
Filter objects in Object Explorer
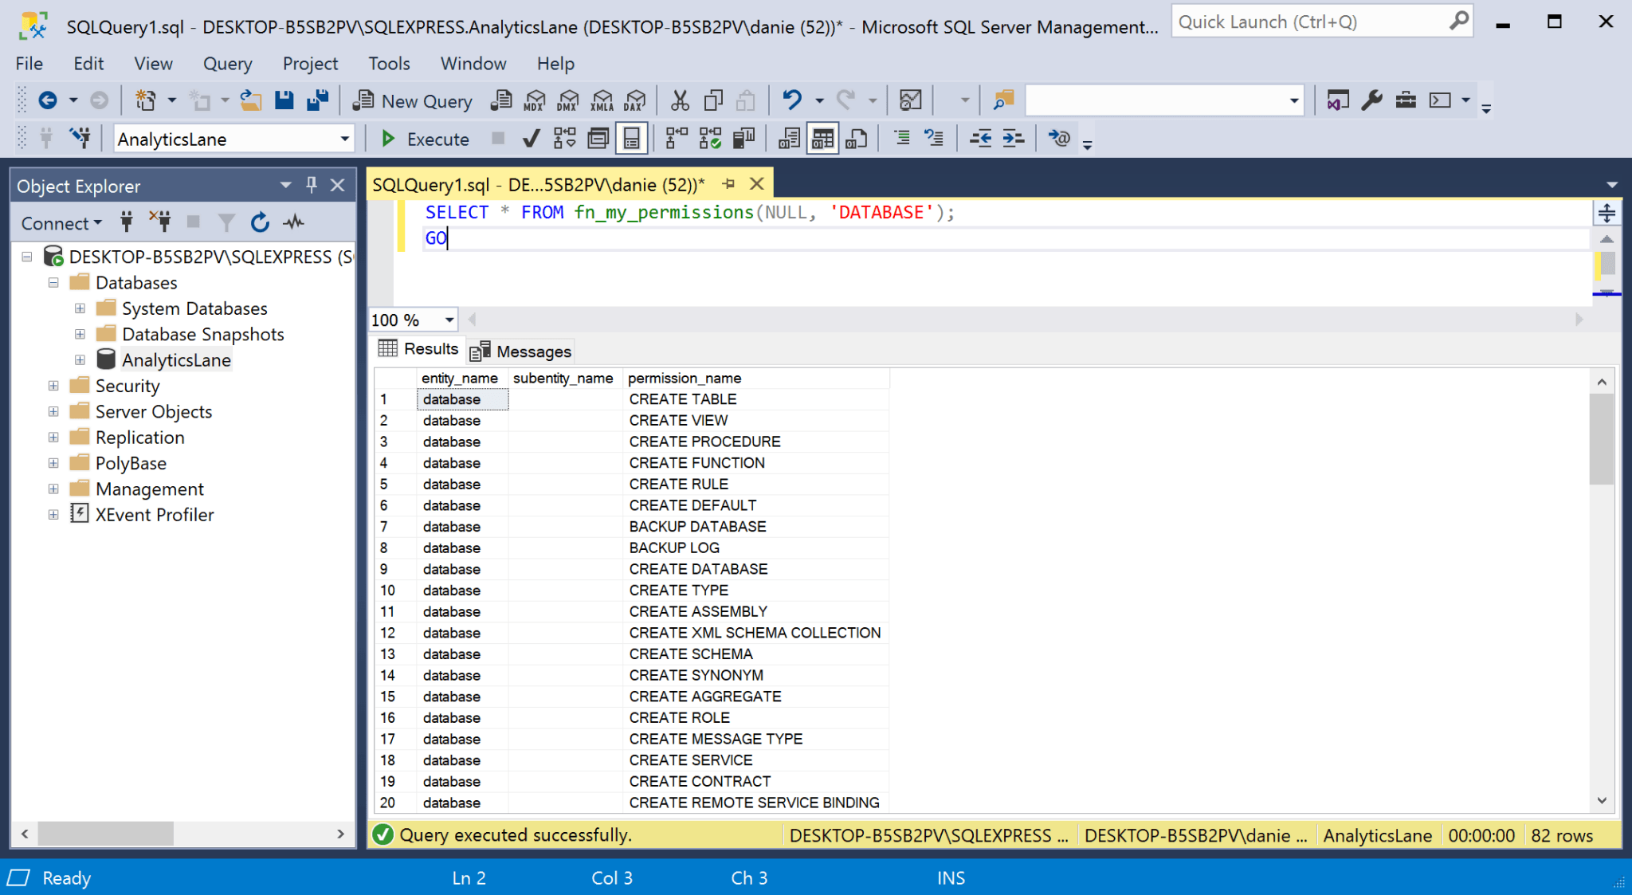226,222
